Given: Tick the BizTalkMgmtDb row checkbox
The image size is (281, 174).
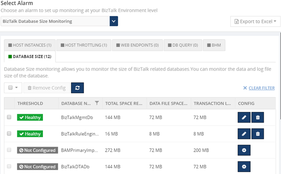Looking at the screenshot, I should pos(9,117).
